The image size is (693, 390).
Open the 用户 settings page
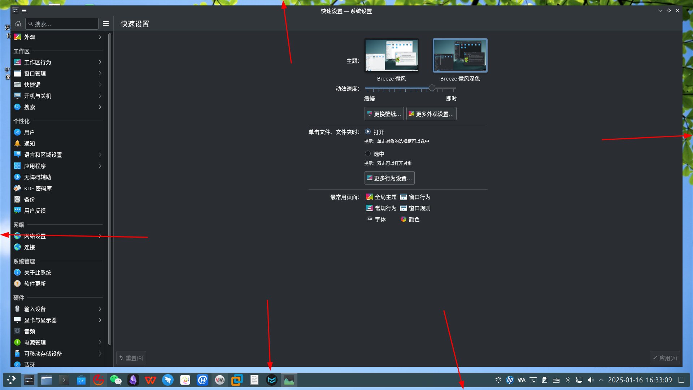click(x=58, y=133)
